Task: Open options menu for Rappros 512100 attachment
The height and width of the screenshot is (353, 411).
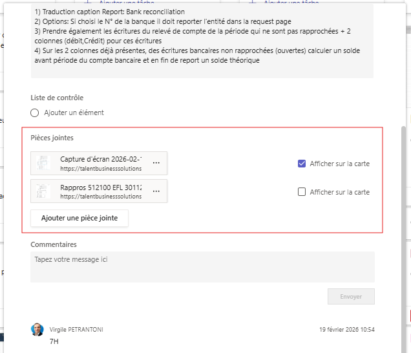Action: [156, 191]
